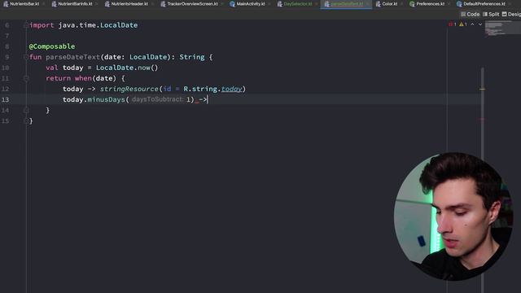The width and height of the screenshot is (521, 293).
Task: Click the underlined today string resource
Action: [231, 89]
